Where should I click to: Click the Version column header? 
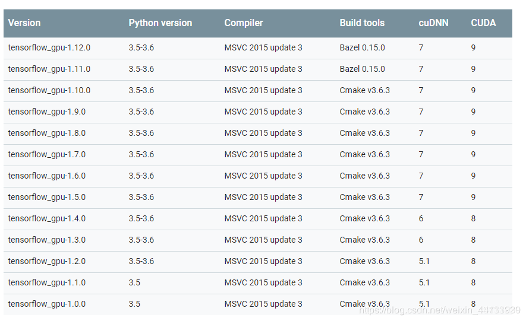point(24,23)
